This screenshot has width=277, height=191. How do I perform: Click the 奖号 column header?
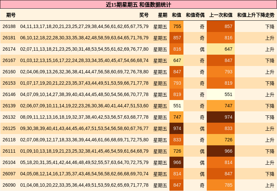[x=144, y=15]
